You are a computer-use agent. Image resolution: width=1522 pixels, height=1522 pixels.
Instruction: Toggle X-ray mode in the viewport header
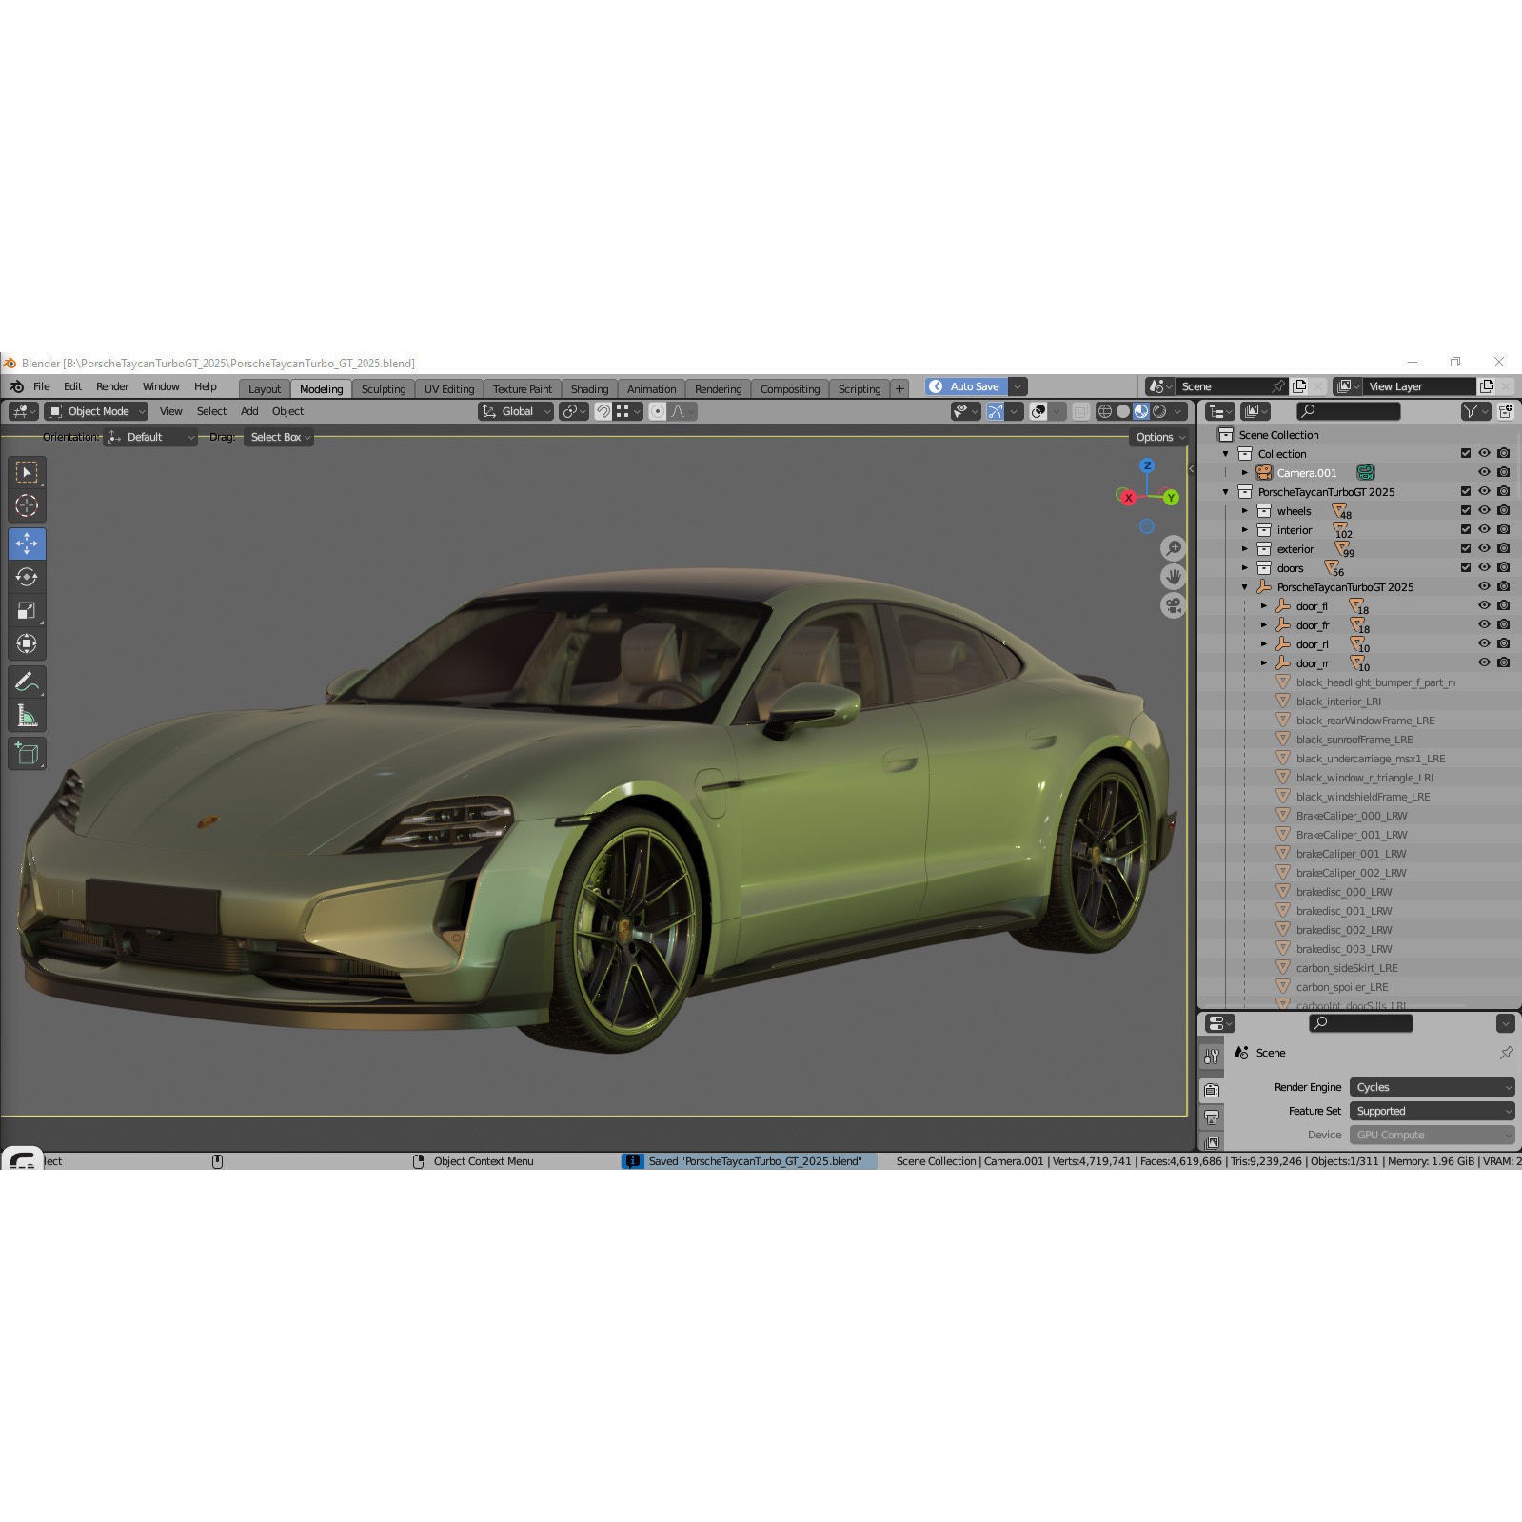1081,411
